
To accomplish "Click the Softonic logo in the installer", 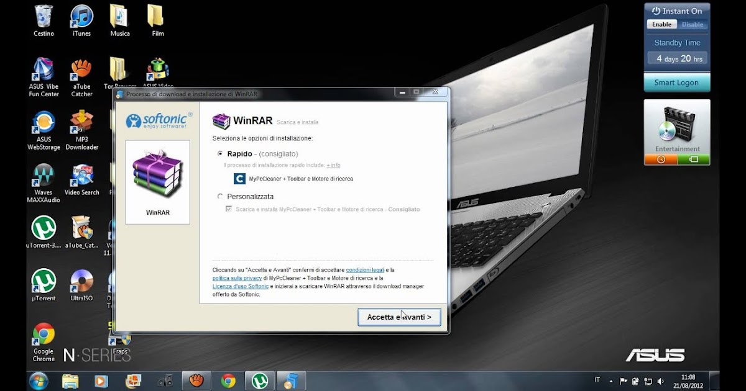I will coord(159,120).
